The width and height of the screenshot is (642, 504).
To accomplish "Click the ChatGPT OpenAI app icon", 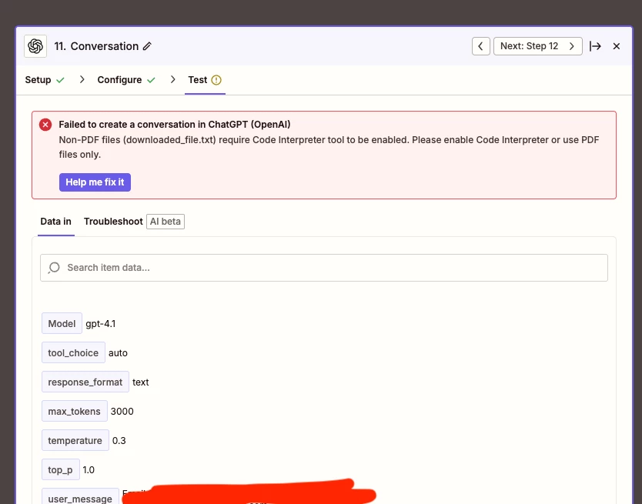I will point(35,46).
